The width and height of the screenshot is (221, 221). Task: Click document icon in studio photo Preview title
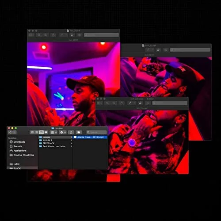coord(68,30)
